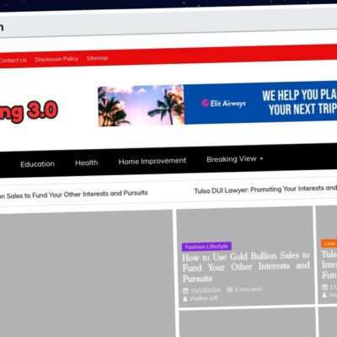Select the Health menu item
Screen dimensions: 337x337
[87, 163]
